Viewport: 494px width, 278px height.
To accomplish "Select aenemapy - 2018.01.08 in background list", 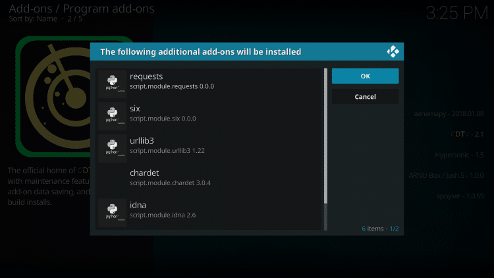I will point(450,113).
